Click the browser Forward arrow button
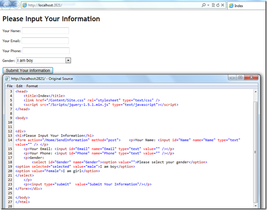Image resolution: width=267 pixels, height=210 pixels. (x=16, y=5)
